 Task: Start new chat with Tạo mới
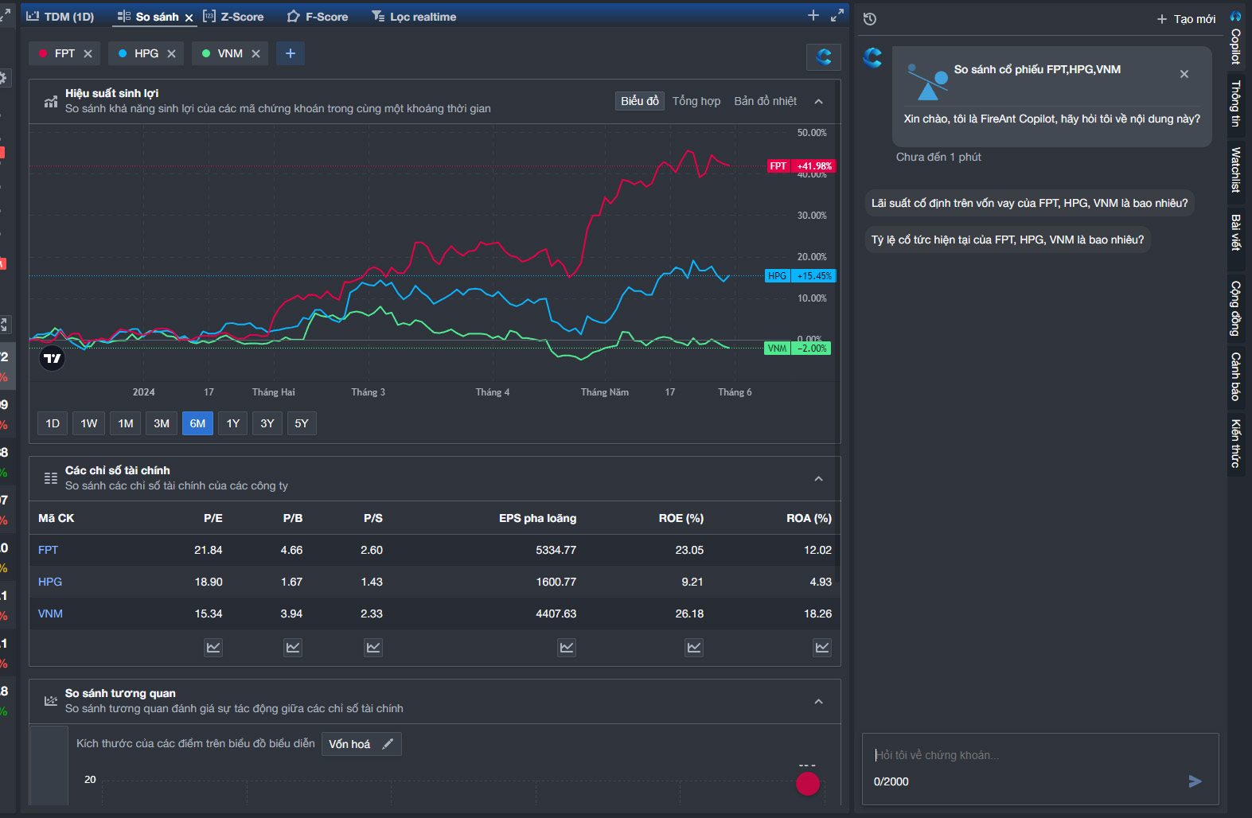1186,19
